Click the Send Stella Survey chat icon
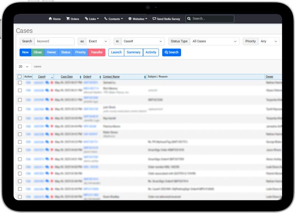 click(x=154, y=19)
